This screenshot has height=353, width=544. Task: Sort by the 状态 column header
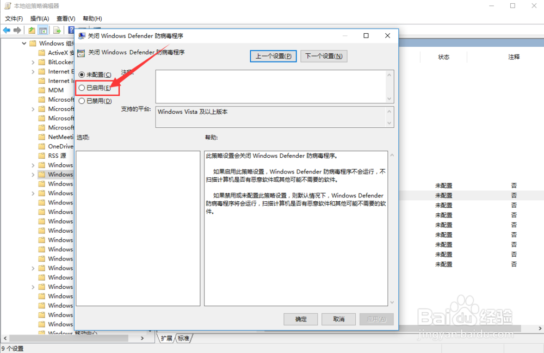pyautogui.click(x=444, y=57)
